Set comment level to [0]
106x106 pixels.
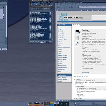pyautogui.click(x=78, y=76)
